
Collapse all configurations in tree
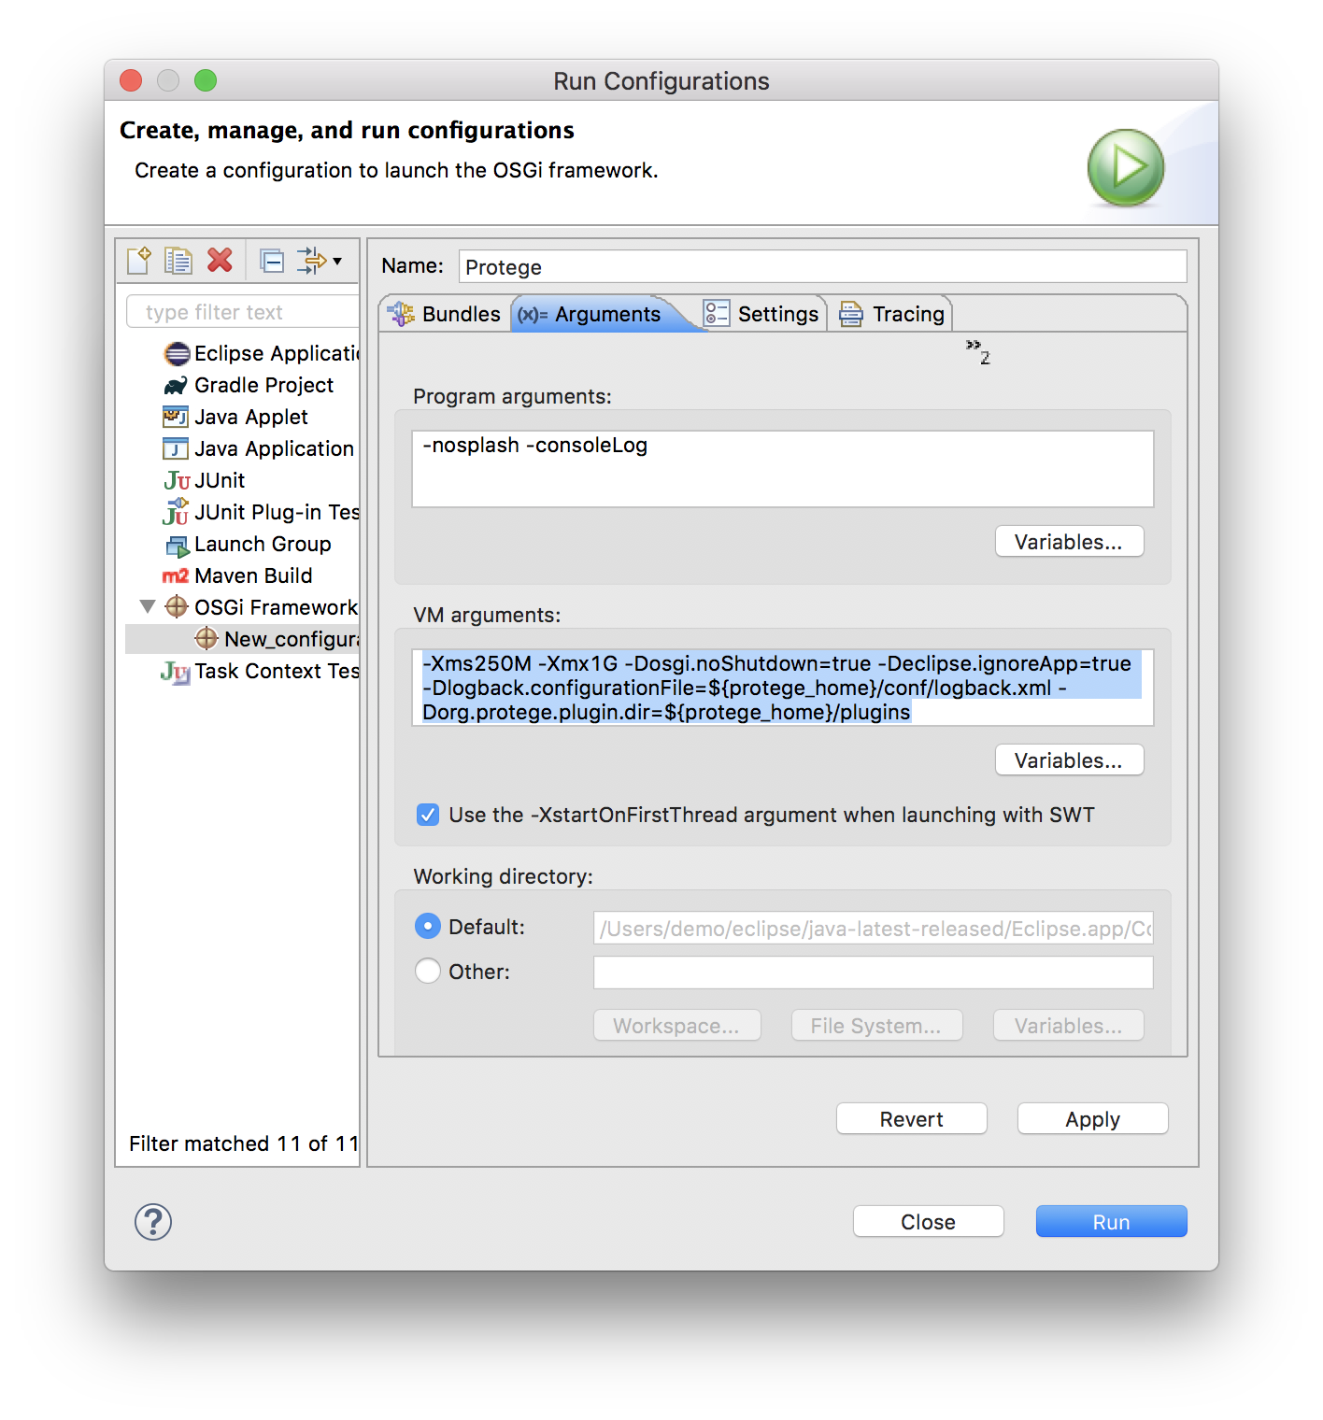[x=272, y=261]
